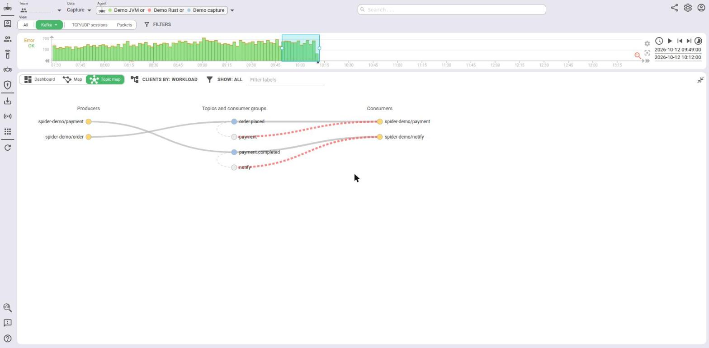Open the shield security sidebar icon
Image resolution: width=709 pixels, height=348 pixels.
pos(7,85)
